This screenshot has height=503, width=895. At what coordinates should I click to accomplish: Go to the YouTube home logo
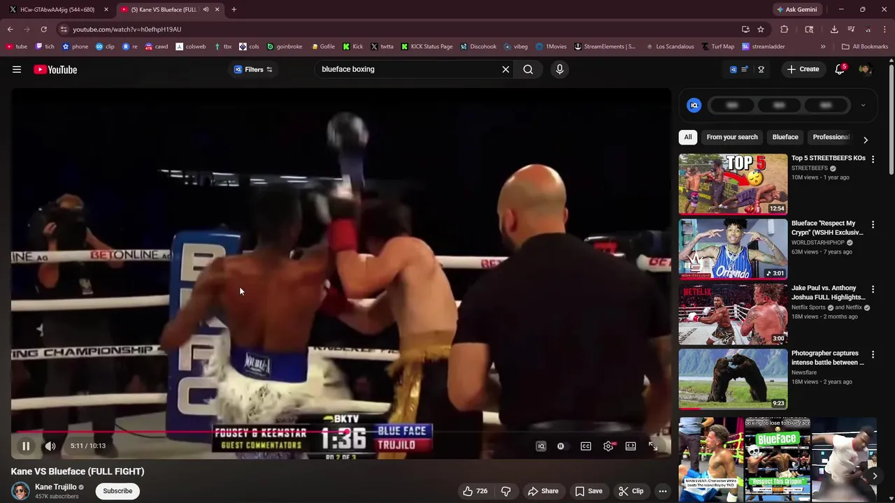pyautogui.click(x=55, y=69)
